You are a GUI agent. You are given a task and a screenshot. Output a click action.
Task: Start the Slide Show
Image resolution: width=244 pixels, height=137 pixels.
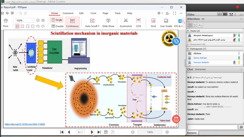pos(108,23)
